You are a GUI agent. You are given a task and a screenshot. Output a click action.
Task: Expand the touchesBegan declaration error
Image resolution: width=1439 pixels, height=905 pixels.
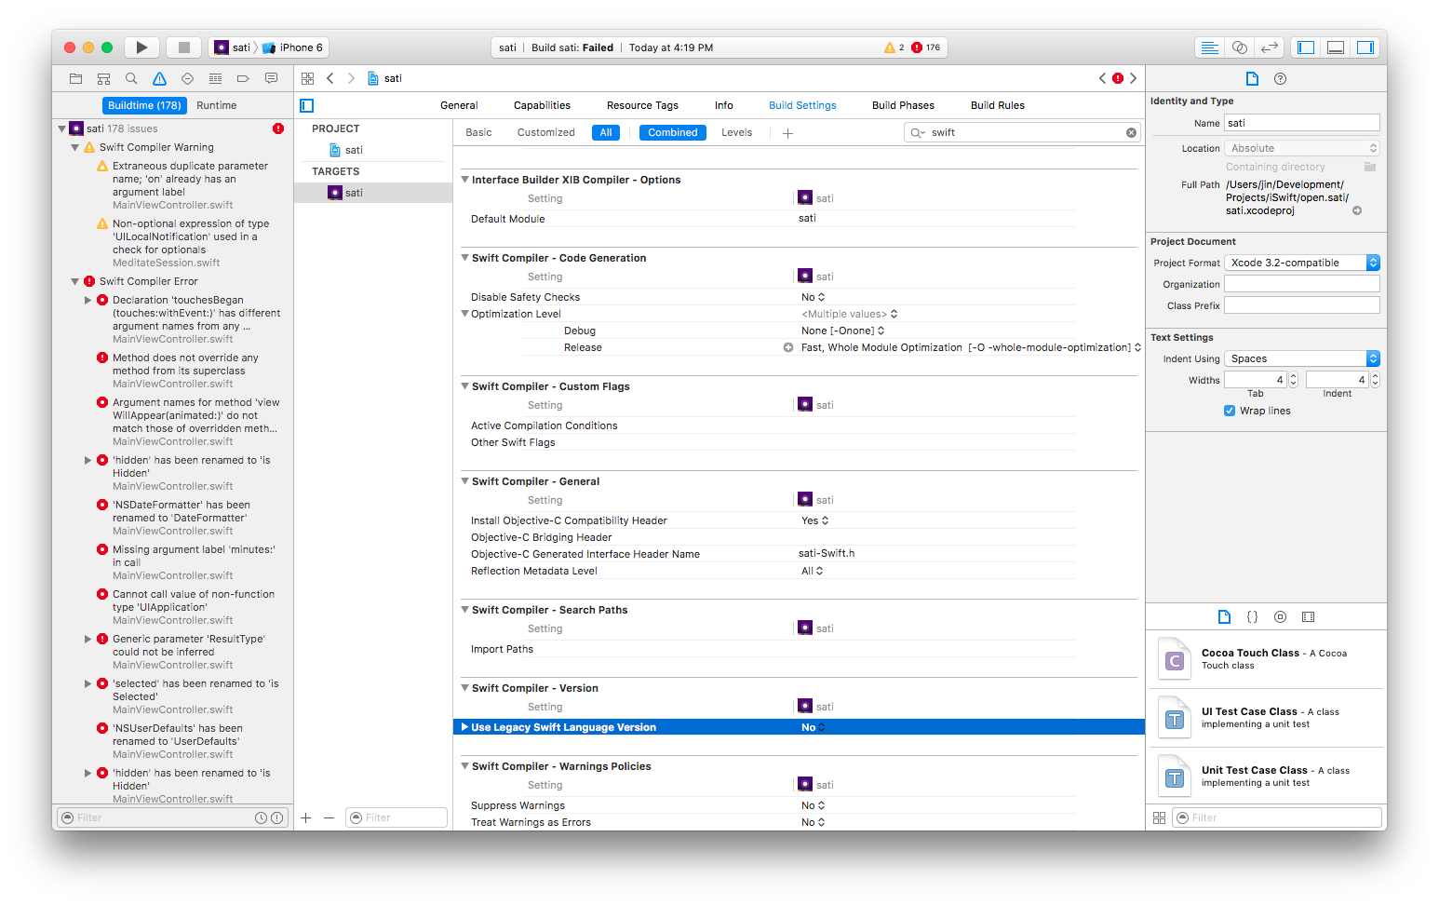(x=88, y=300)
